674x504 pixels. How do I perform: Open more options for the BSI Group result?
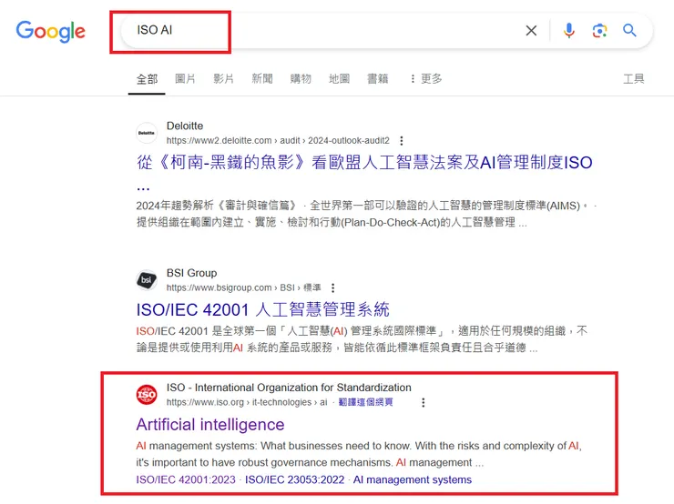point(332,287)
